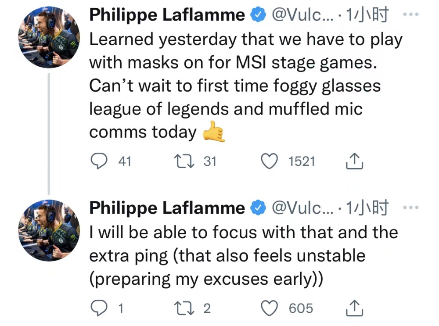Open @Vulc handle on first tweet
The height and width of the screenshot is (326, 439).
[x=302, y=16]
